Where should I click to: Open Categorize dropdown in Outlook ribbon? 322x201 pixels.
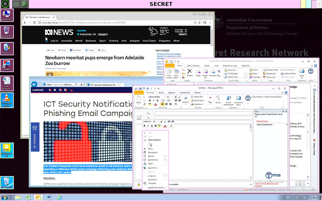point(270,73)
